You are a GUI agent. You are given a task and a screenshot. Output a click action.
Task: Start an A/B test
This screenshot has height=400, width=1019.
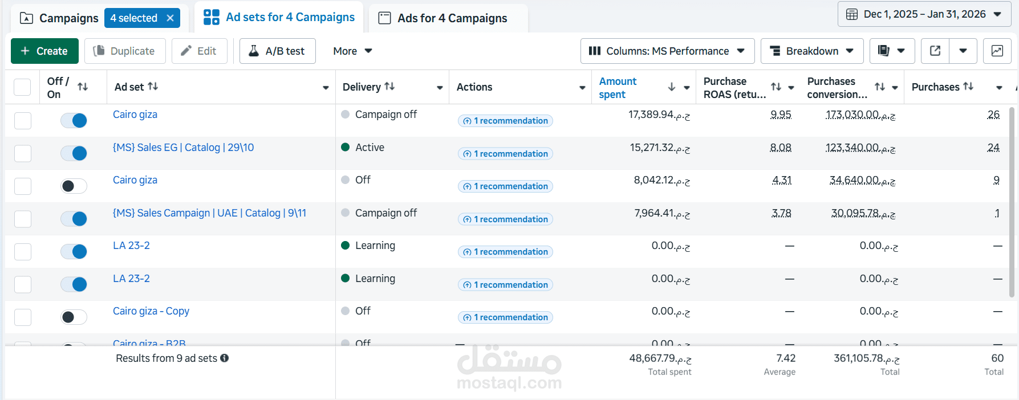277,51
